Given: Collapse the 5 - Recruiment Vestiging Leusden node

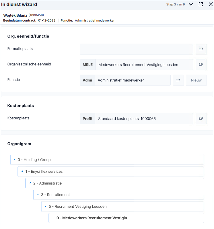Looking at the screenshot, I should click(x=45, y=206).
